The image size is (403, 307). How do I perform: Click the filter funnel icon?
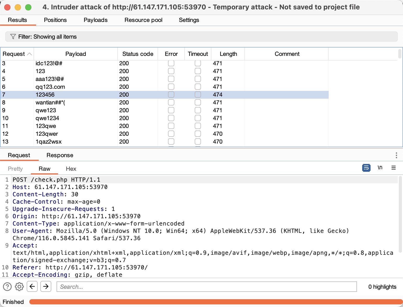(13, 37)
